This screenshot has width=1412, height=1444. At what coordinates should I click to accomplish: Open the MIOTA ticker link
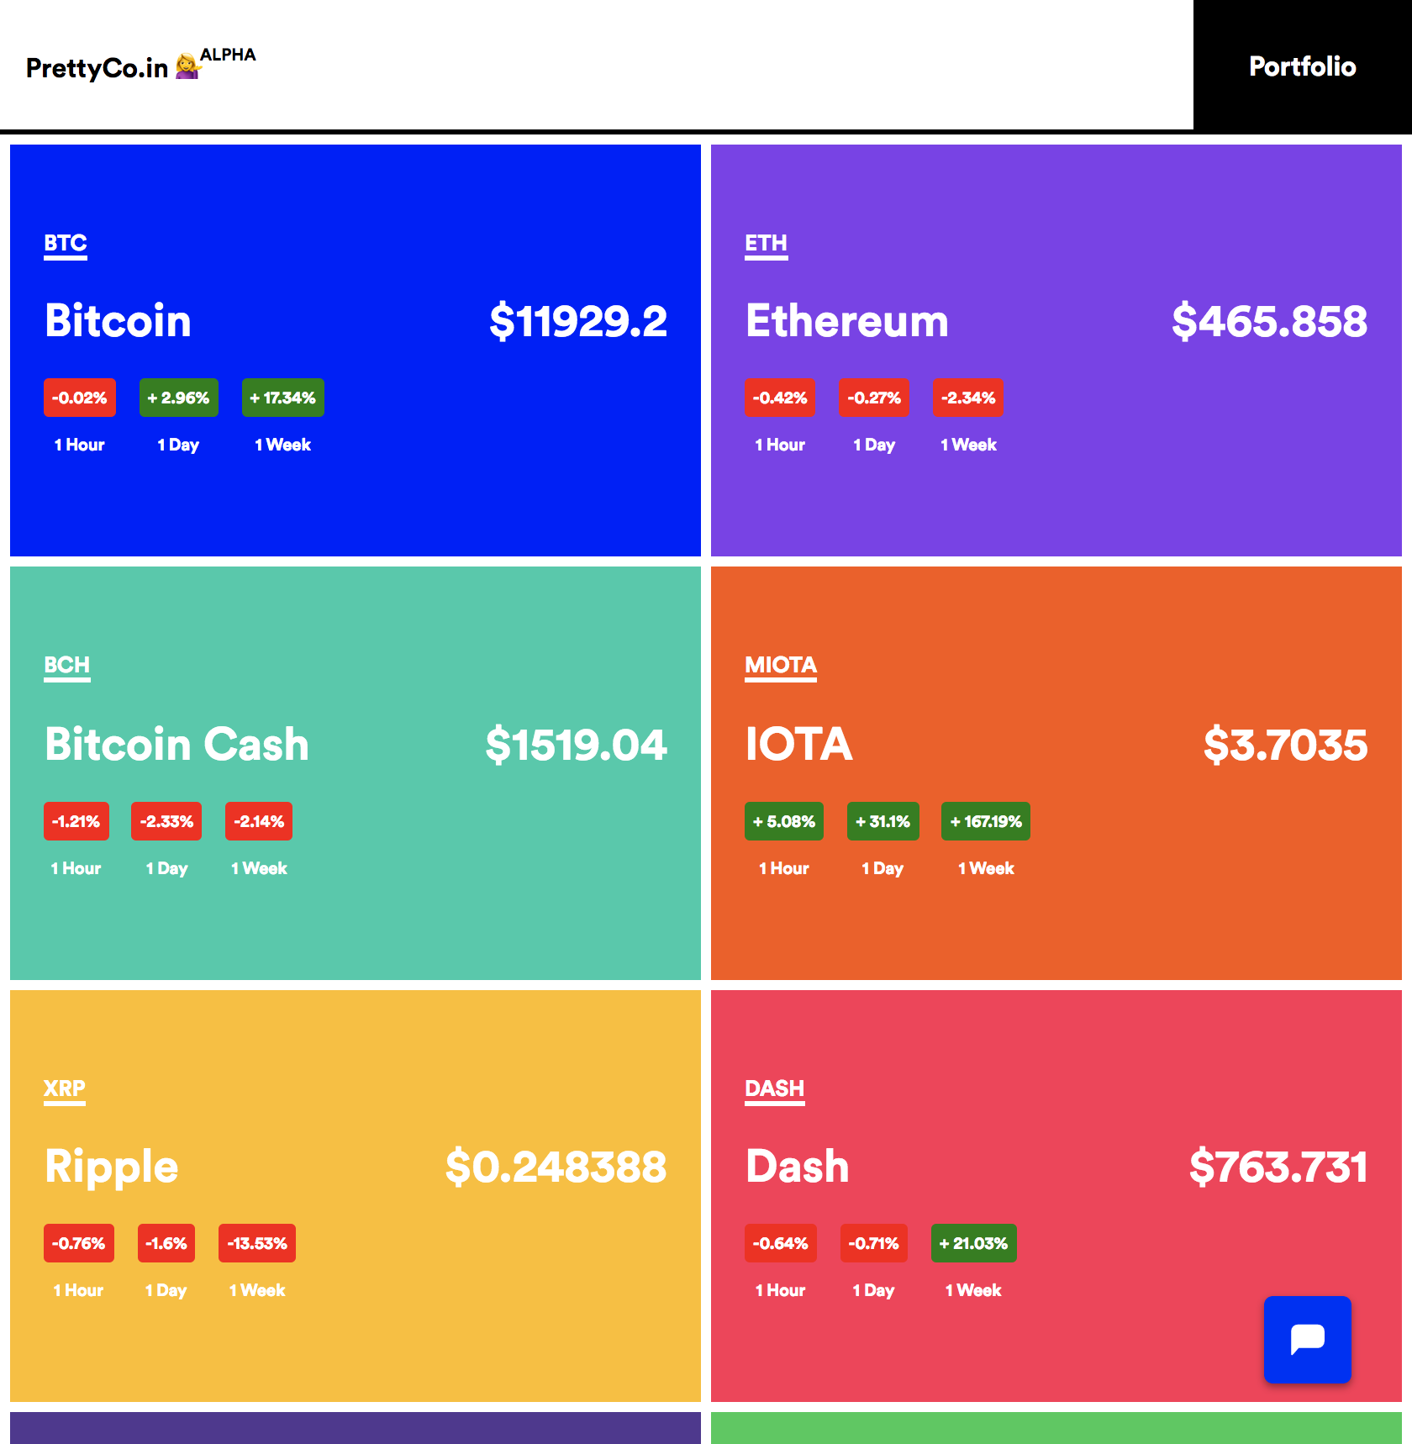(x=781, y=666)
